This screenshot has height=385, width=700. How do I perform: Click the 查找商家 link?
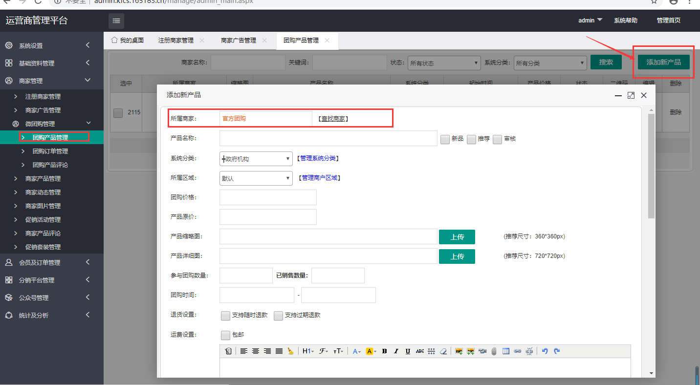(x=333, y=119)
